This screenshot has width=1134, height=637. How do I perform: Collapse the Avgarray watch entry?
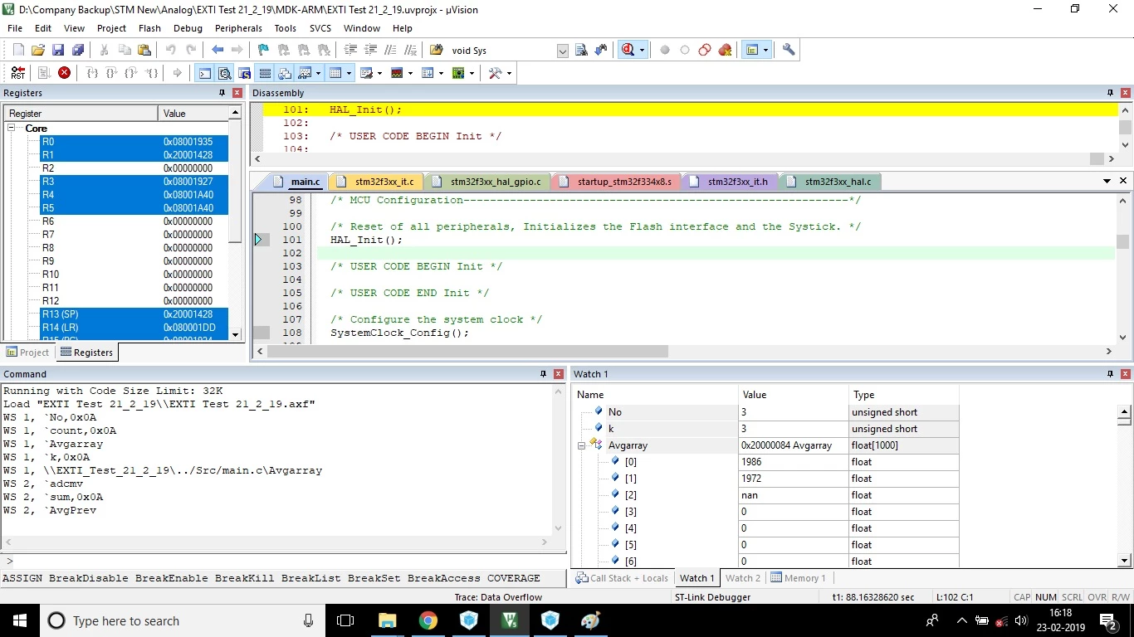pos(581,445)
